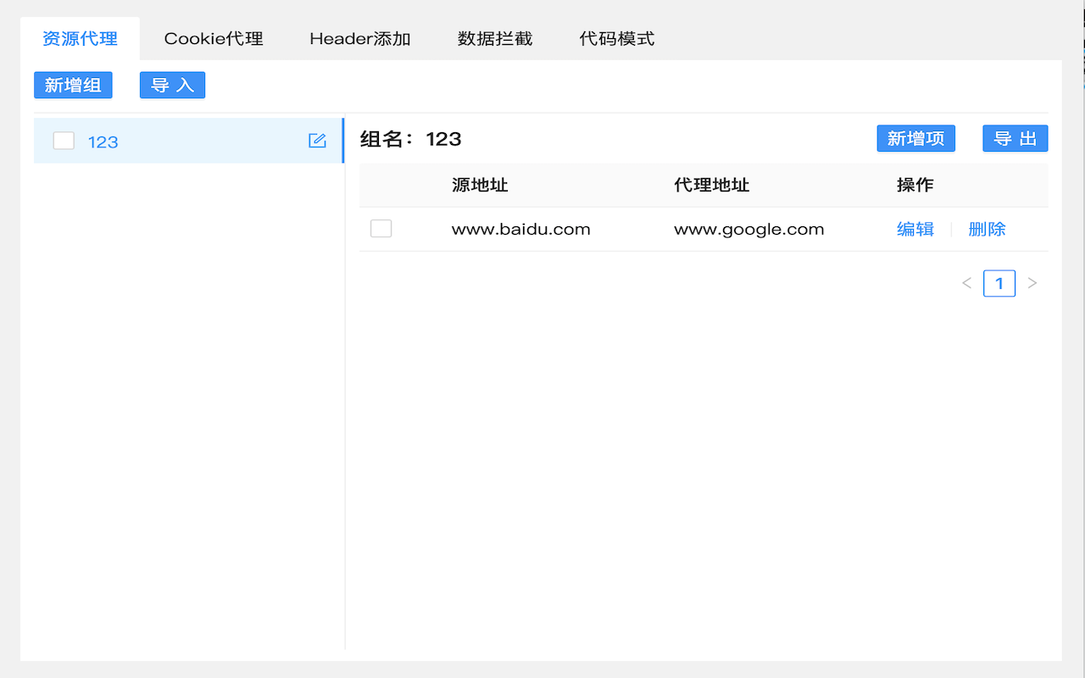The image size is (1085, 678).
Task: Click the 导入 import button
Action: (x=172, y=85)
